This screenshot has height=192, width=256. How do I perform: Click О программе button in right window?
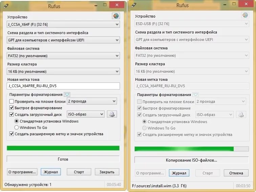click(x=150, y=173)
